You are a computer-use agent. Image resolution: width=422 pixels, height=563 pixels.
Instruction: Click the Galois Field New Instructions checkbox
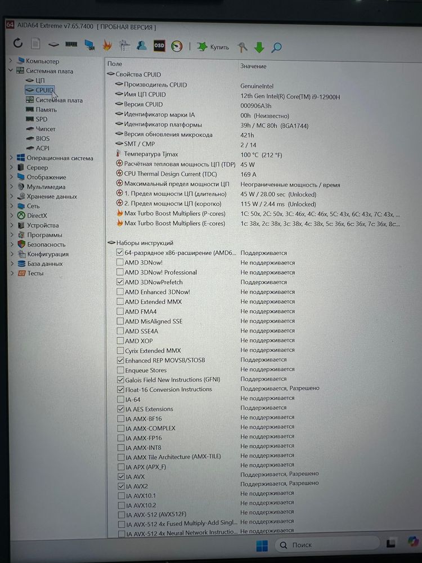(x=120, y=379)
